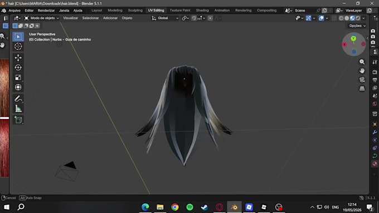
Task: Open the Collection properties tab
Action: click(375, 113)
